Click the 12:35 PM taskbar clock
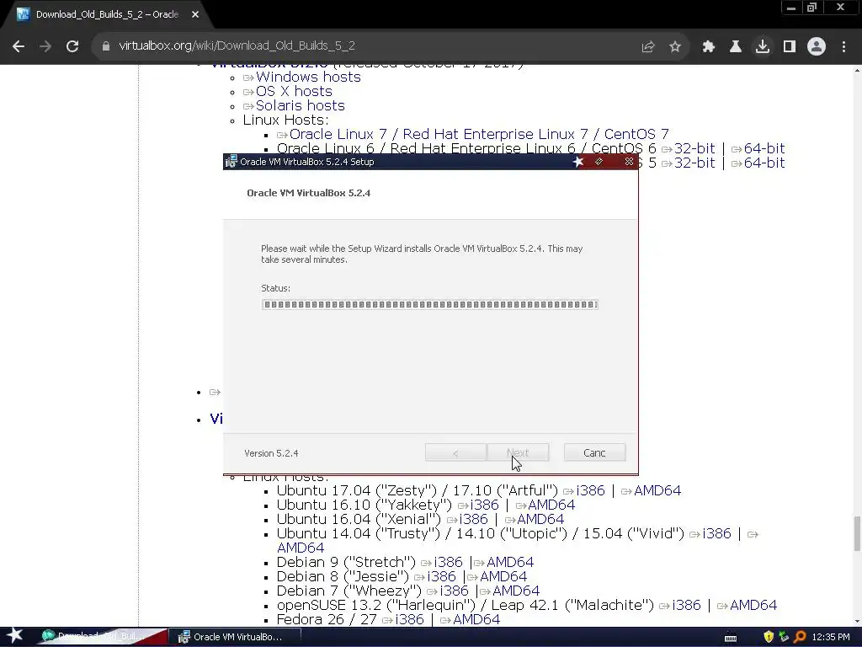862x647 pixels. 831,637
